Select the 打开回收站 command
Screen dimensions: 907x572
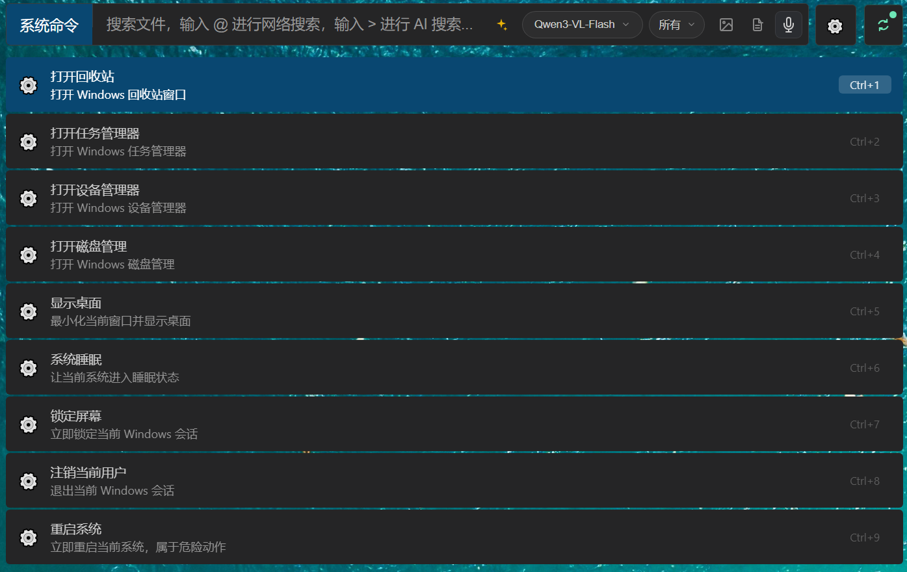coord(454,85)
